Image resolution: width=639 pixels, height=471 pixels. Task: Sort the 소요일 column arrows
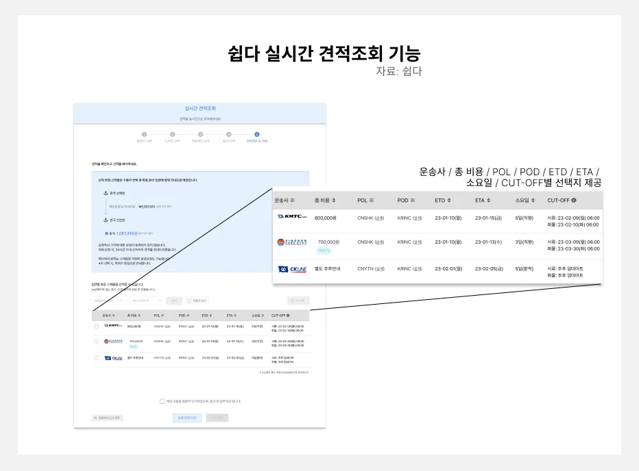click(x=534, y=200)
